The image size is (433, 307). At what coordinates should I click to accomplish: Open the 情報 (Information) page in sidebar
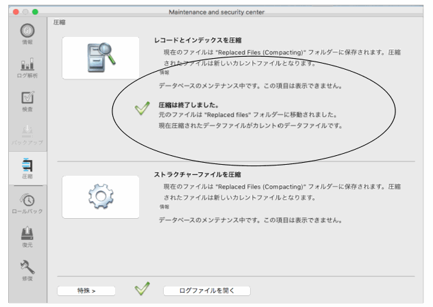27,33
